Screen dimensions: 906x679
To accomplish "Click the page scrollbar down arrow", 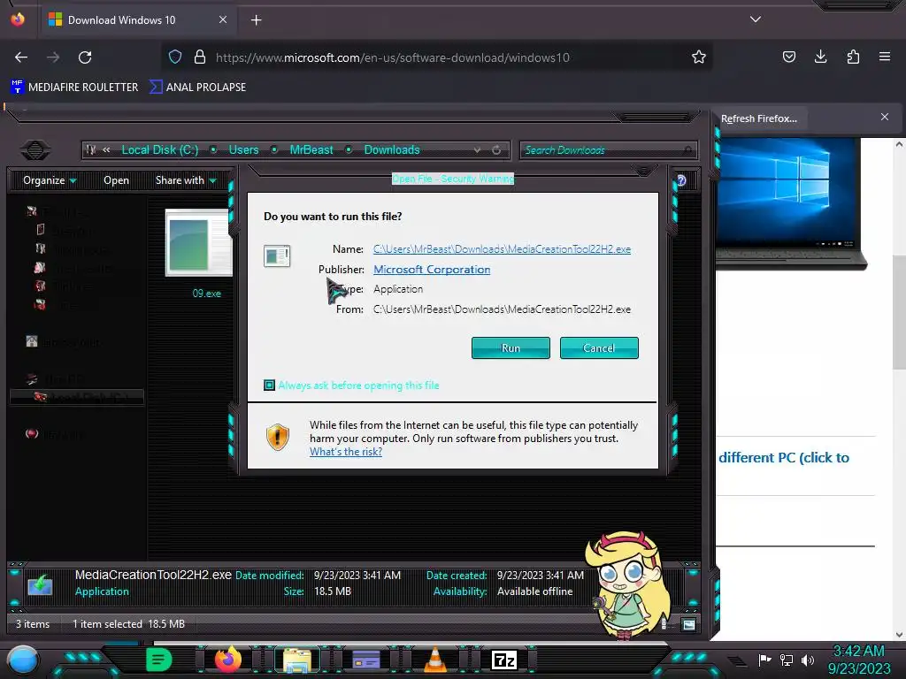I will (899, 635).
